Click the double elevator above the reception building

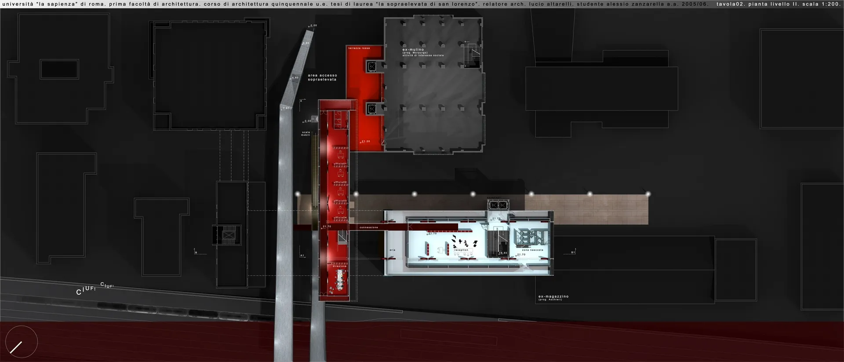(x=498, y=205)
